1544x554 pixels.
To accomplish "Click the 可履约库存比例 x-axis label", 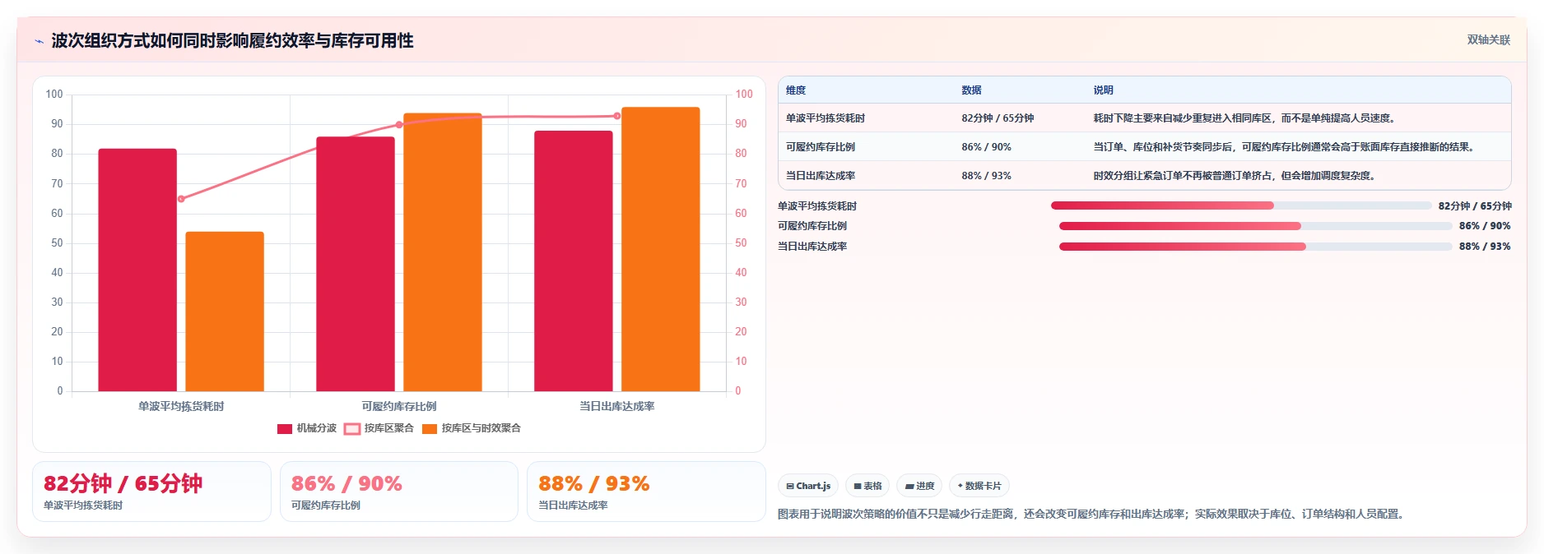I will point(399,406).
